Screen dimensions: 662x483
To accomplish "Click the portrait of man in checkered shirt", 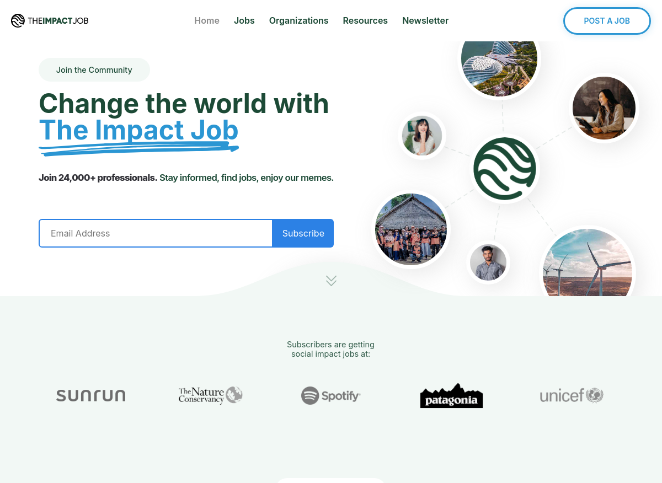I will (488, 262).
